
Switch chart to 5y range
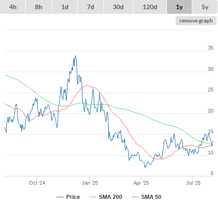[205, 7]
